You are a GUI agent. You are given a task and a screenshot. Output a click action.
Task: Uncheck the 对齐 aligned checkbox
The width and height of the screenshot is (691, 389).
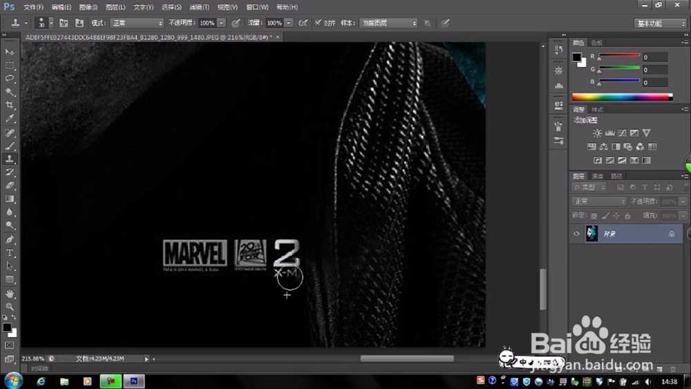(318, 23)
